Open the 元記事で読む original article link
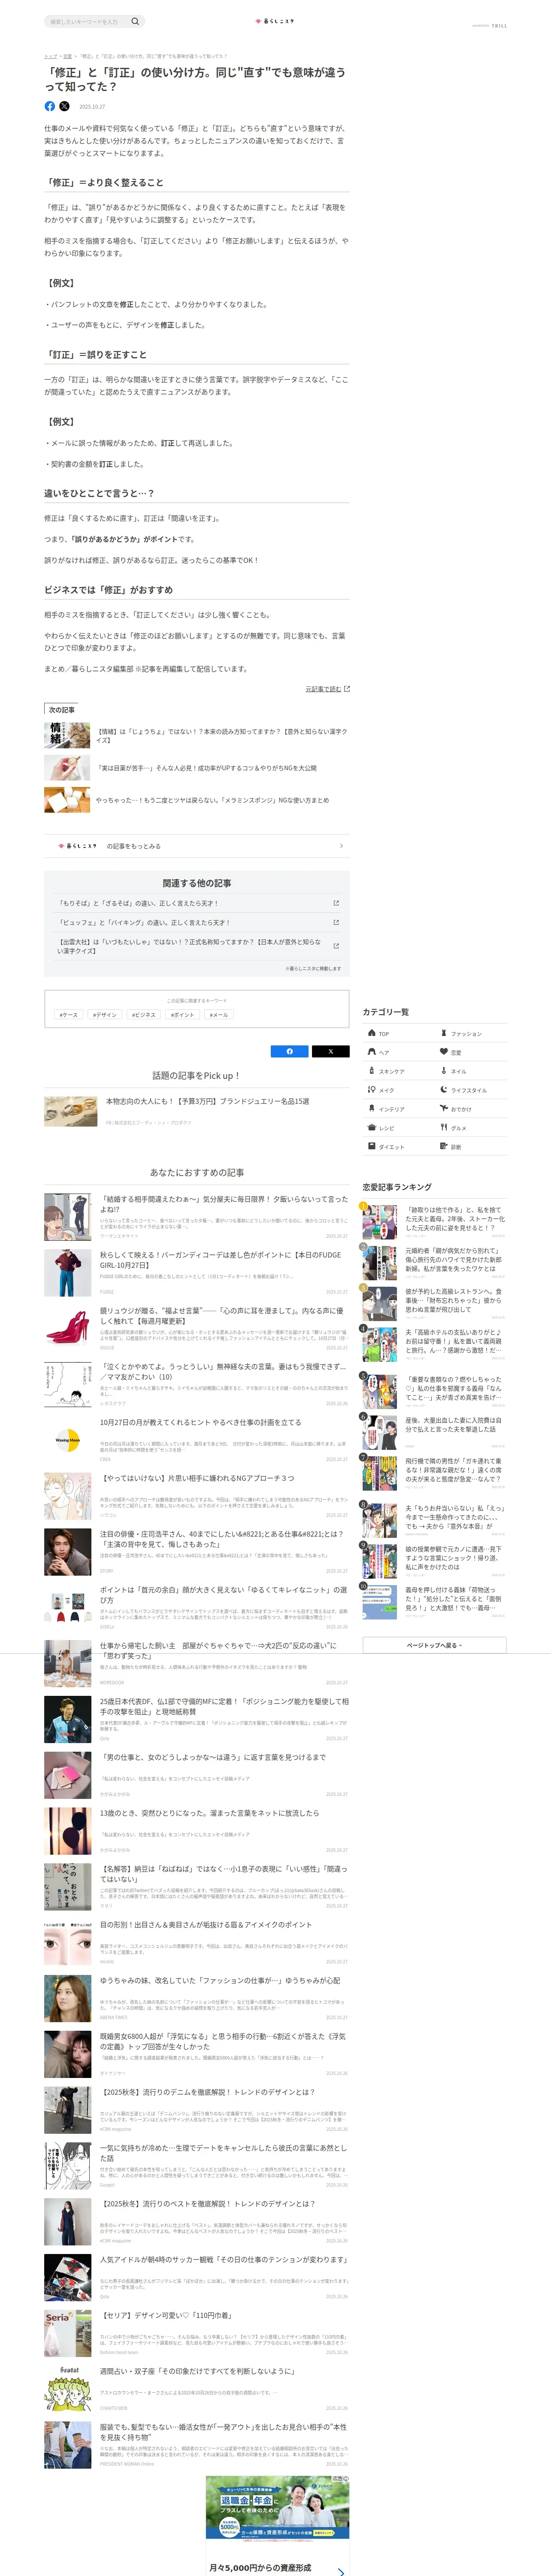Screen dimensions: 551x2576 point(327,689)
